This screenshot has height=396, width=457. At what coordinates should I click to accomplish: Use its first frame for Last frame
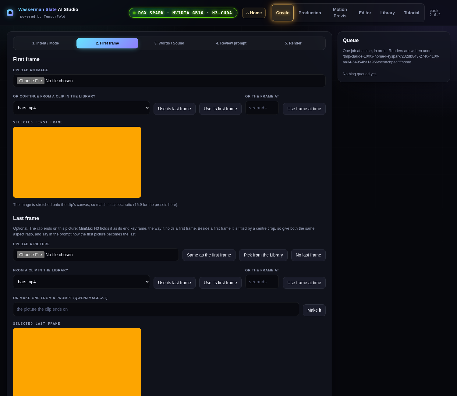220,283
